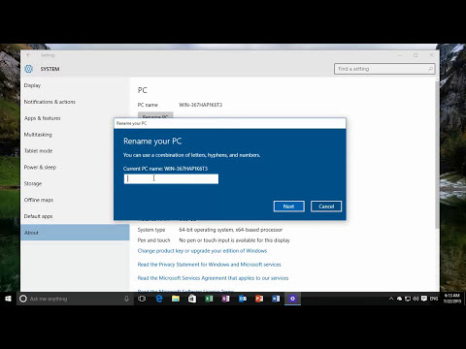This screenshot has width=466, height=349.
Task: Click the System gear icon
Action: coord(29,69)
